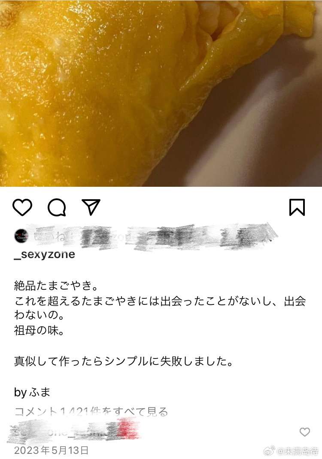Screen dimensions: 322x459
Task: Like the post with the heart icon
Action: (x=22, y=207)
